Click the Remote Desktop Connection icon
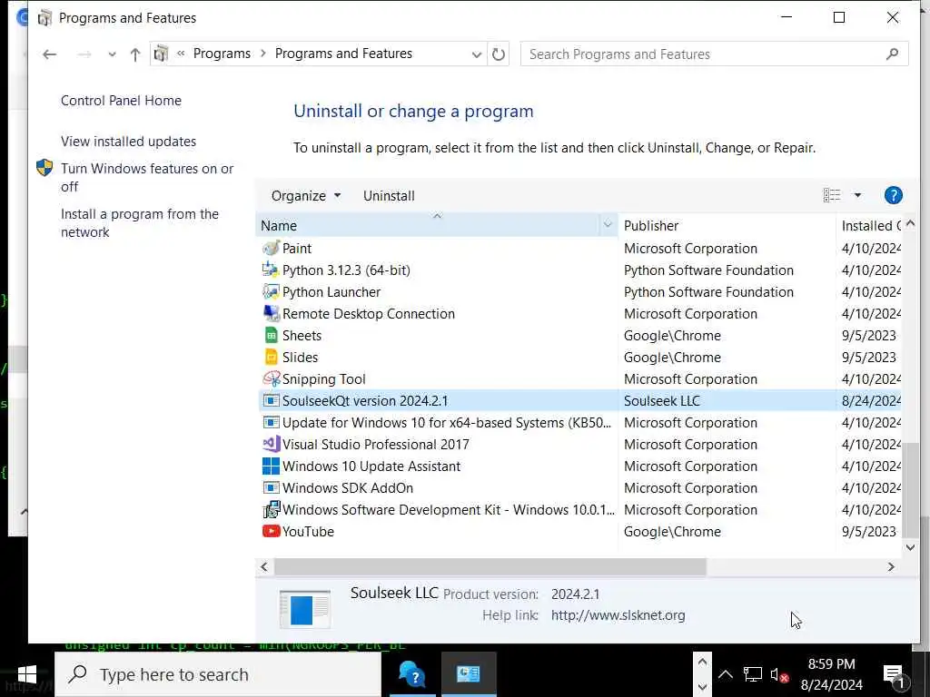 (271, 313)
